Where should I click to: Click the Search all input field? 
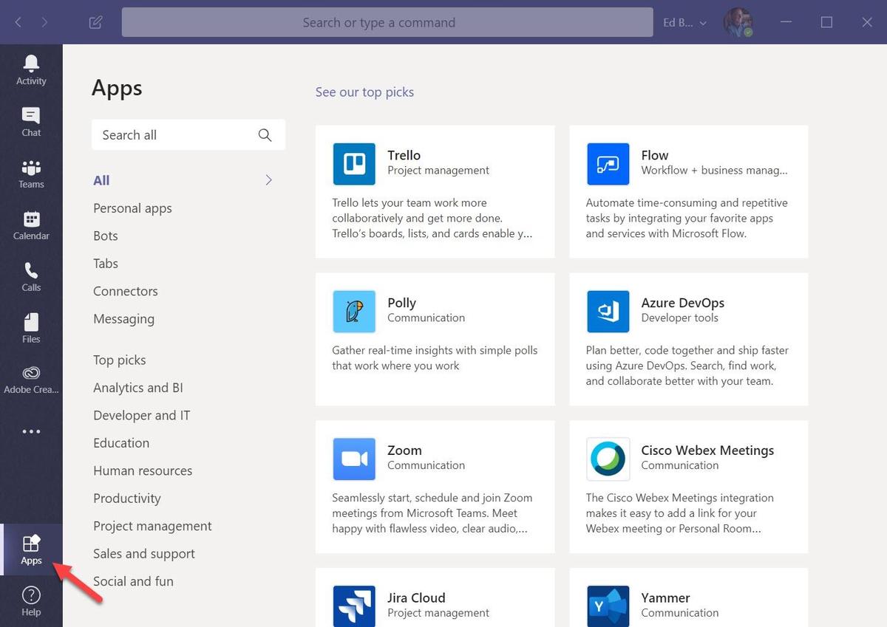pyautogui.click(x=188, y=135)
